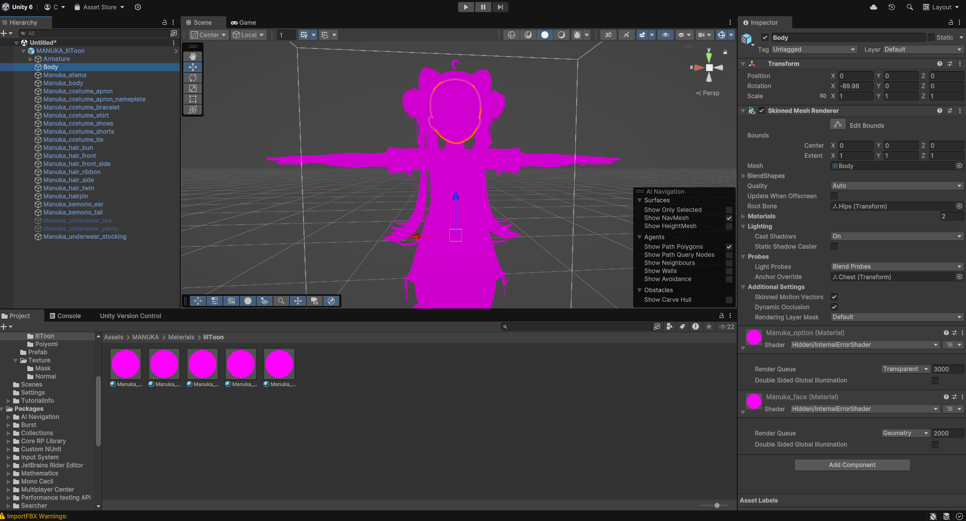Click the Favorites star icon in Project
966x521 pixels.
pyautogui.click(x=709, y=327)
